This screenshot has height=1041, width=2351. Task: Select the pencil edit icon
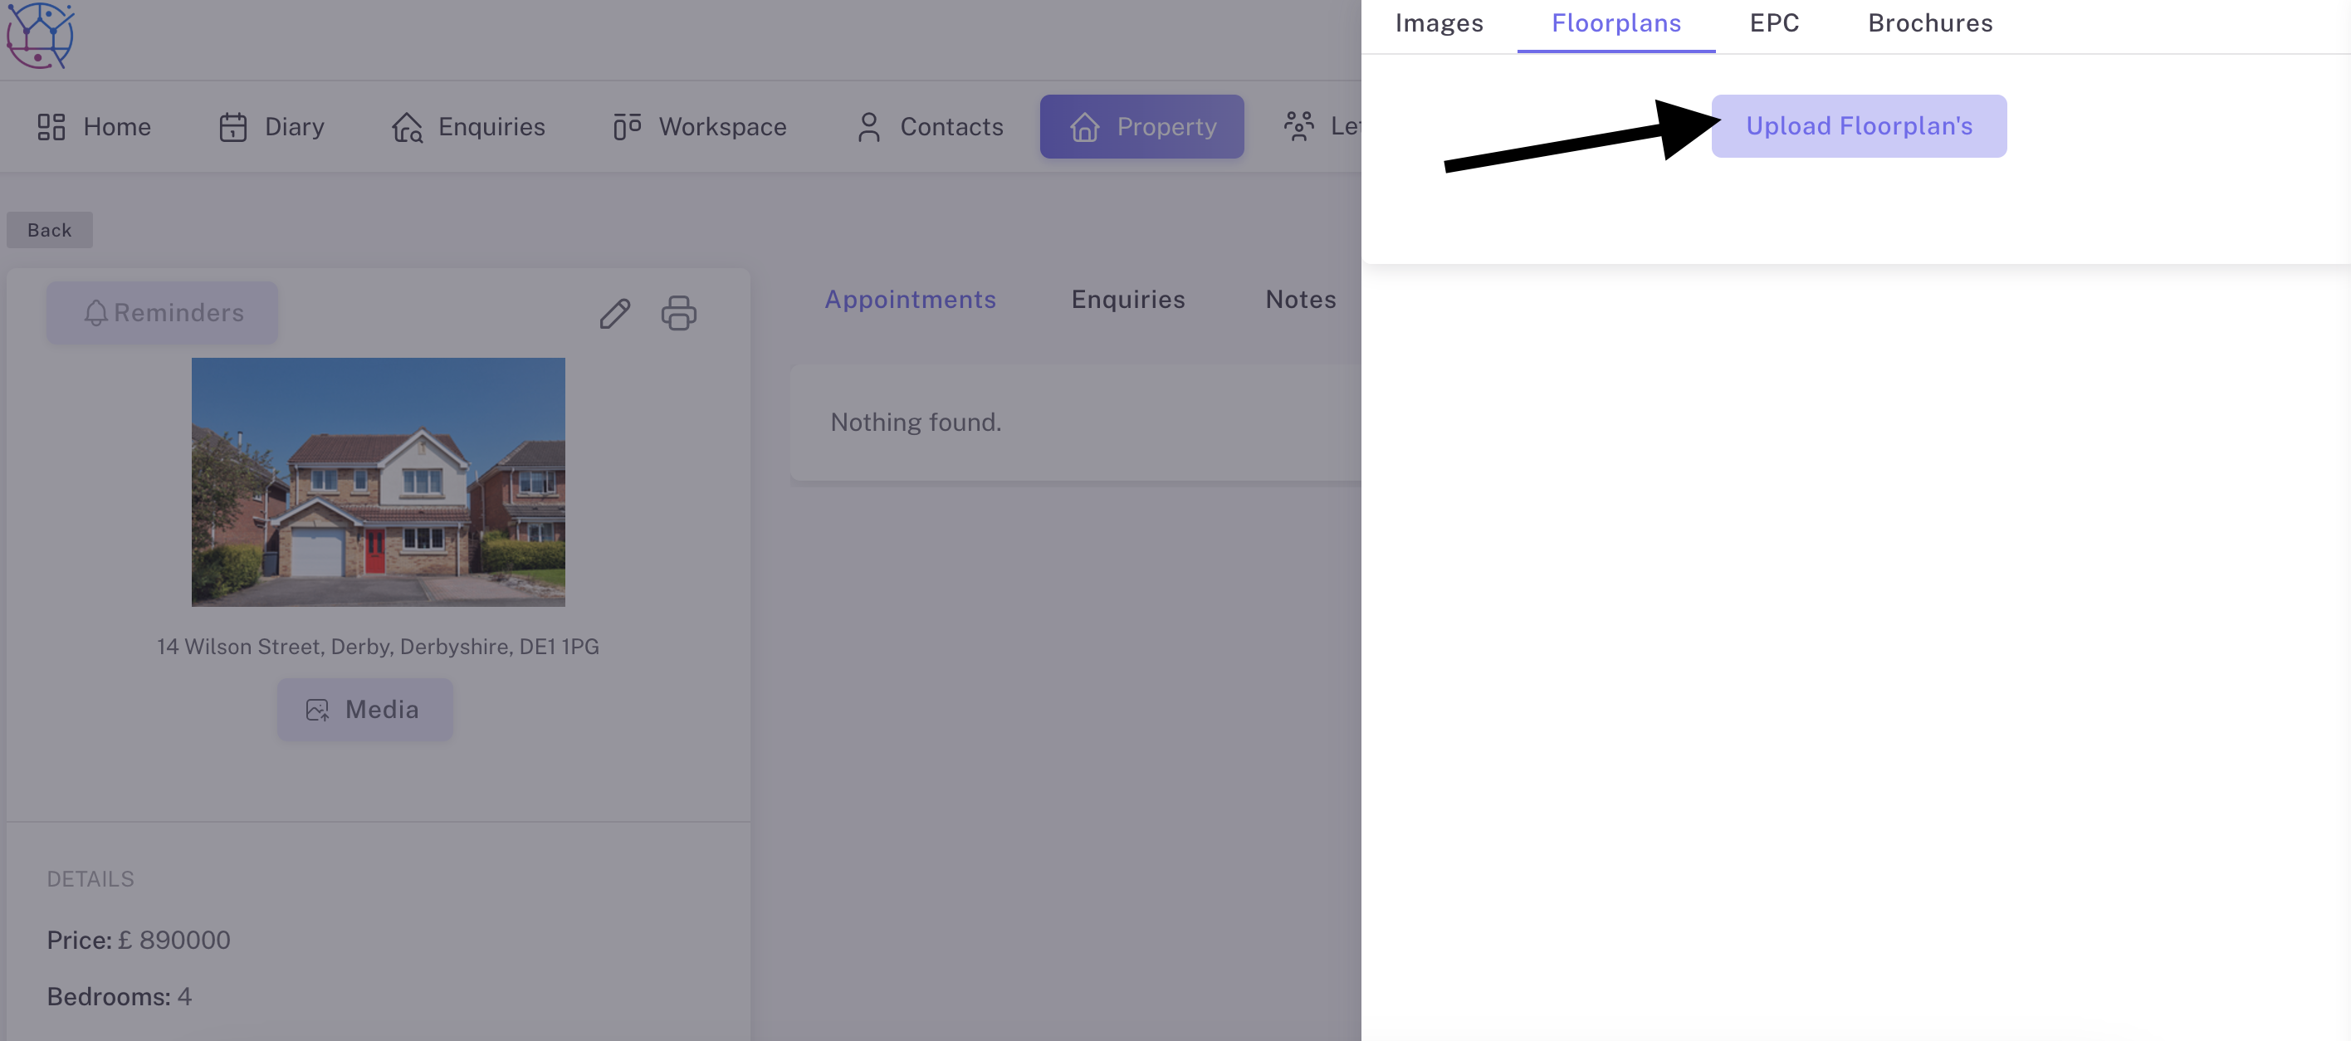tap(615, 313)
